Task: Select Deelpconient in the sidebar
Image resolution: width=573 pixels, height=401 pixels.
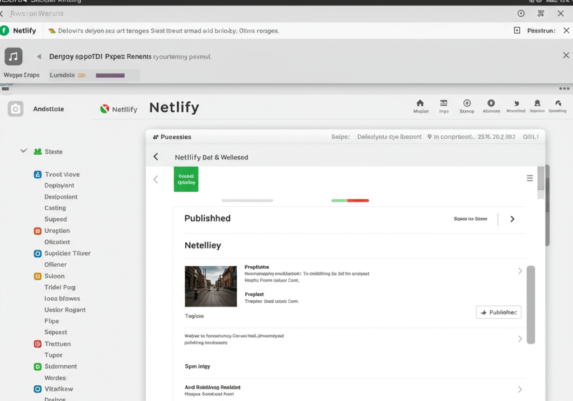Action: coord(61,197)
